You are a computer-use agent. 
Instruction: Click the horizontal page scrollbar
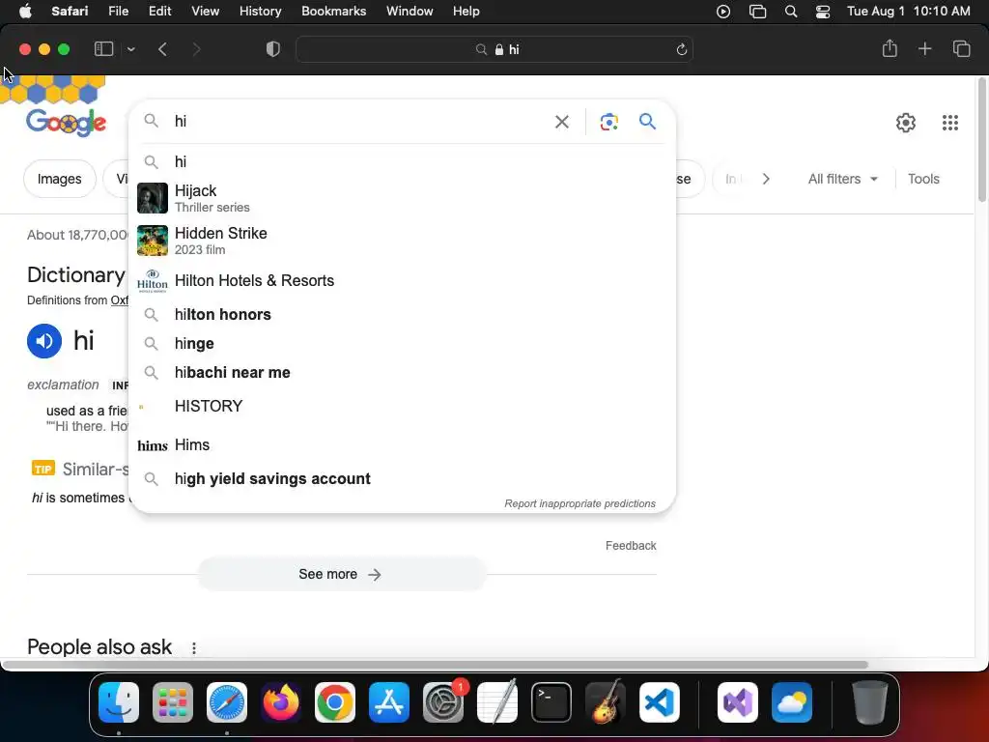coord(436,665)
